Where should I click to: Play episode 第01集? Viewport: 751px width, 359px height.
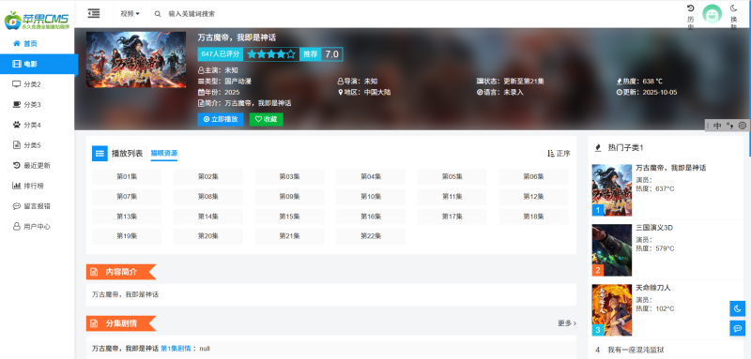click(x=127, y=177)
